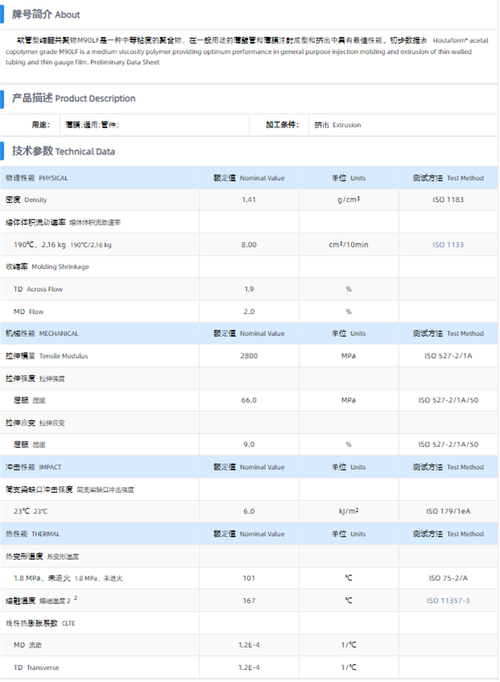The width and height of the screenshot is (500, 682).
Task: Click the melt flow rate value 8.00
Action: 249,244
